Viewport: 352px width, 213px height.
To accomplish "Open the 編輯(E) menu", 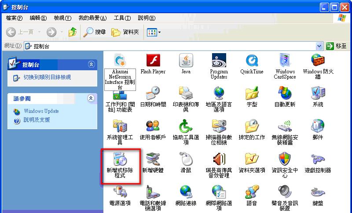I will [x=38, y=18].
